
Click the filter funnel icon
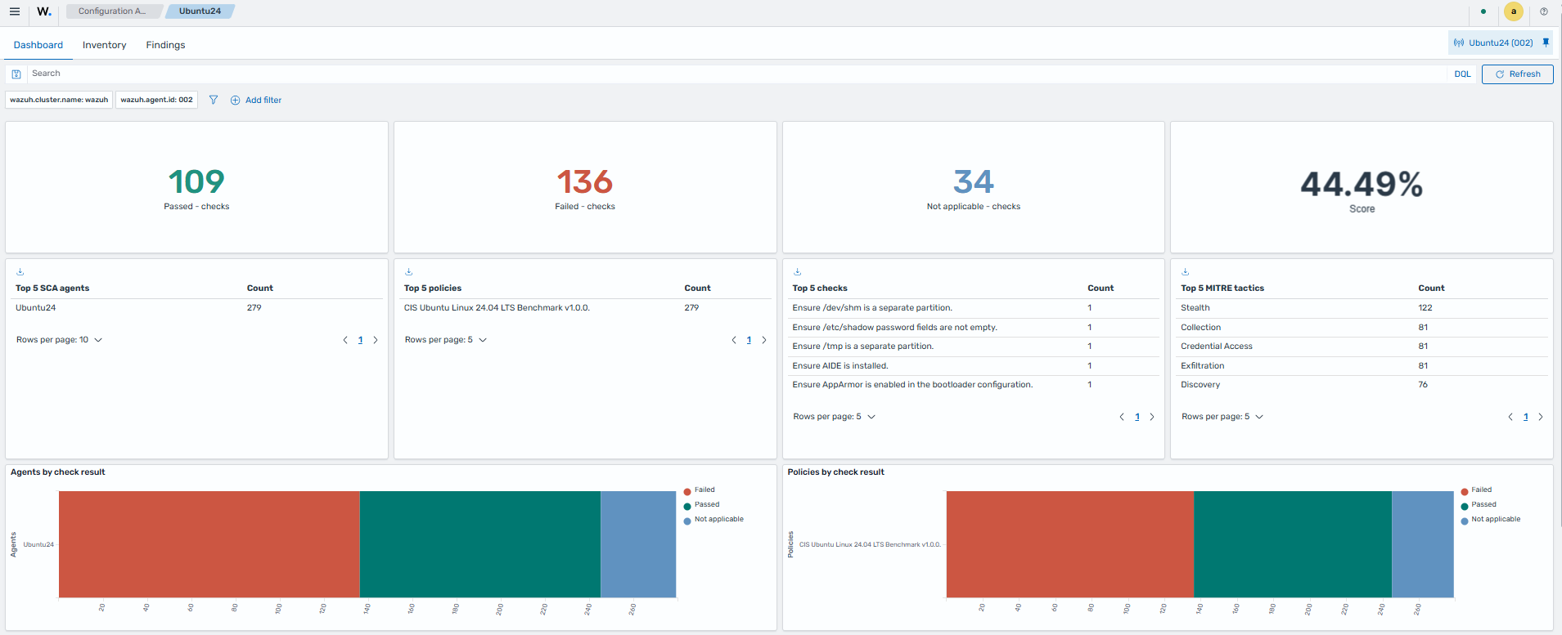click(x=214, y=100)
